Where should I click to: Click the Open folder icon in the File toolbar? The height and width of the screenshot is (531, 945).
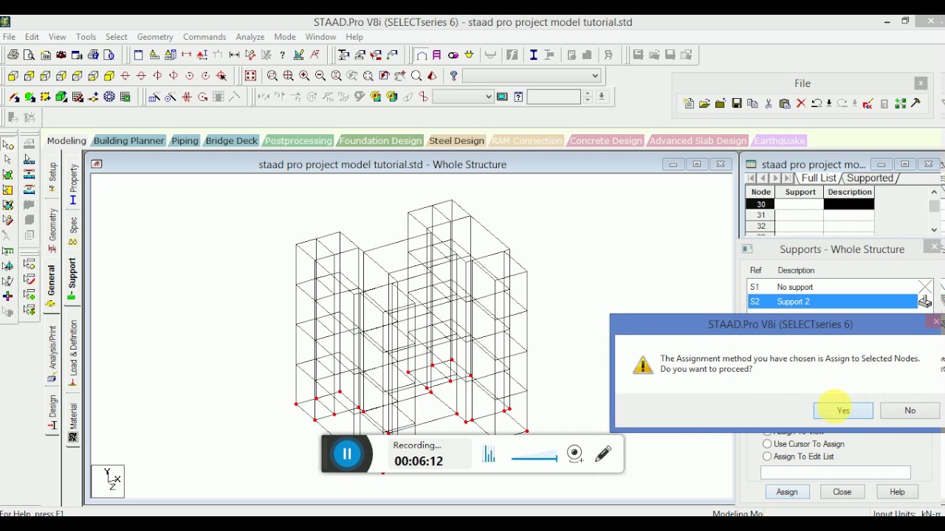[704, 104]
